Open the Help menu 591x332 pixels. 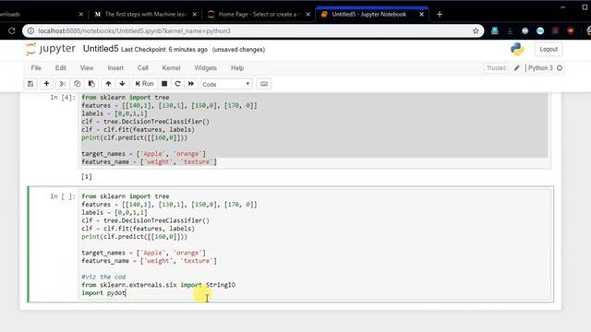pos(237,68)
